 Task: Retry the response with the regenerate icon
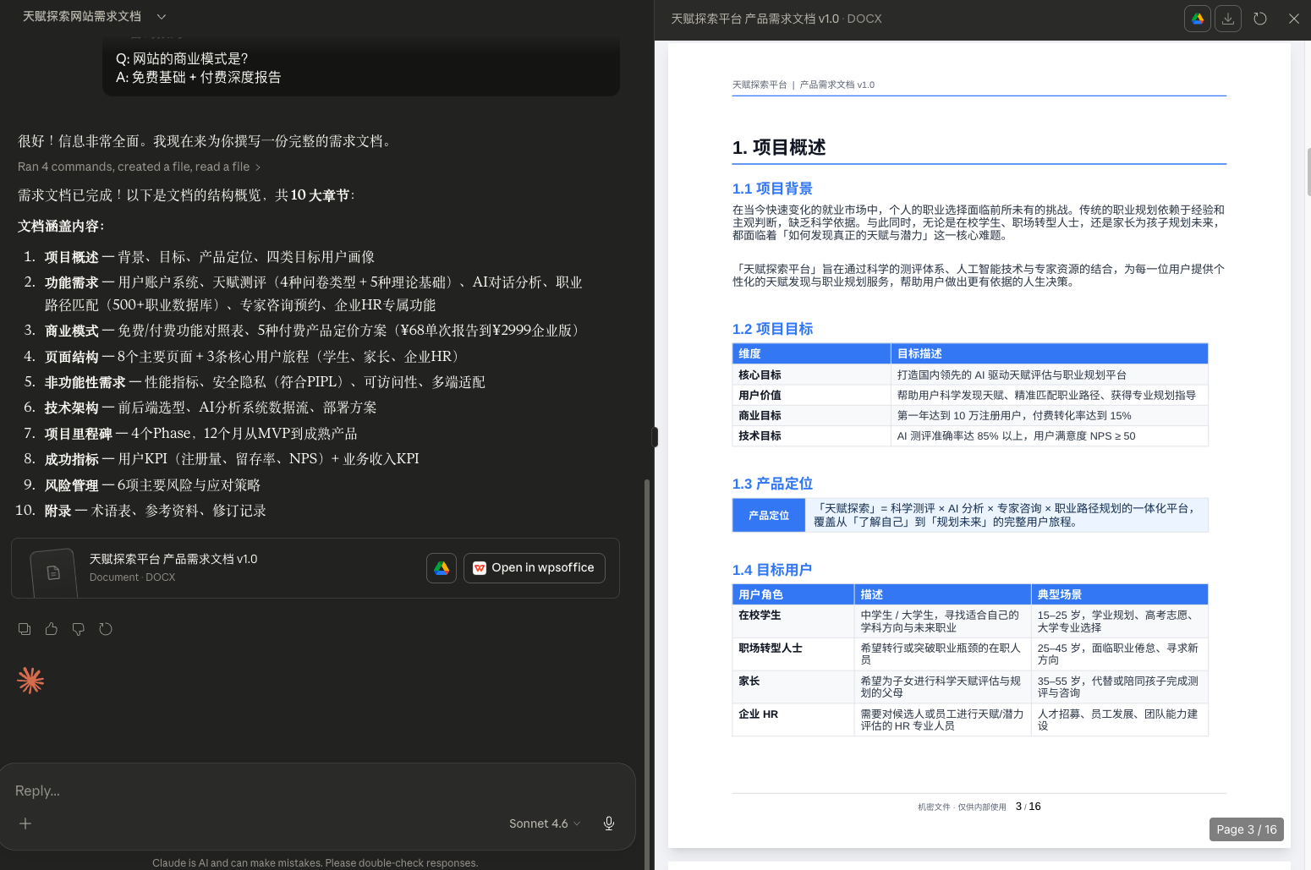click(x=106, y=629)
